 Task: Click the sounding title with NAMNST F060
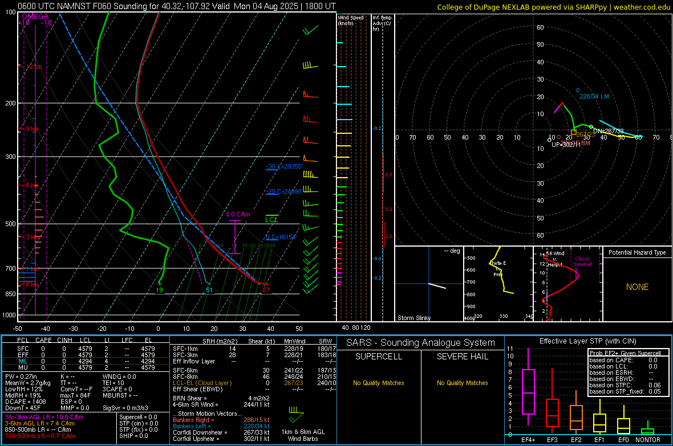177,6
